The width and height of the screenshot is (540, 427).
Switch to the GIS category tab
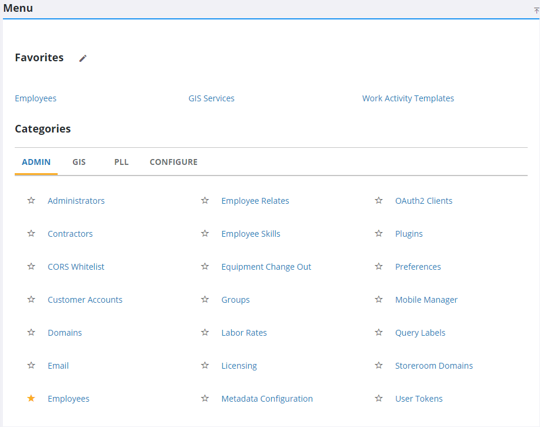click(x=79, y=162)
